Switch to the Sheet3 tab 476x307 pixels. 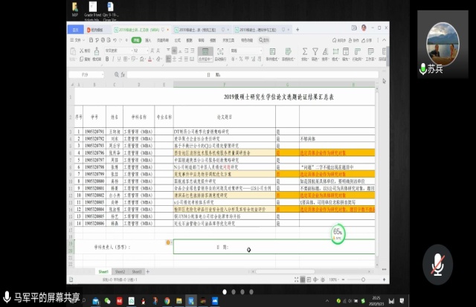pyautogui.click(x=136, y=272)
